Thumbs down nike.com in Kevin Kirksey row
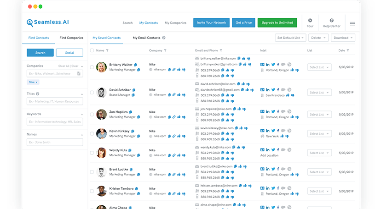 [x=184, y=136]
